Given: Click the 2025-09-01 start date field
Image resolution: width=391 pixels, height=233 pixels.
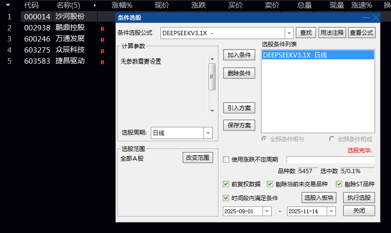Looking at the screenshot, I should [x=243, y=211].
